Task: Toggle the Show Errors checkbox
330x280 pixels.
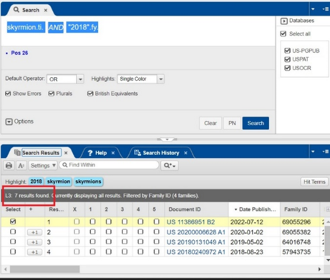Action: (x=8, y=94)
